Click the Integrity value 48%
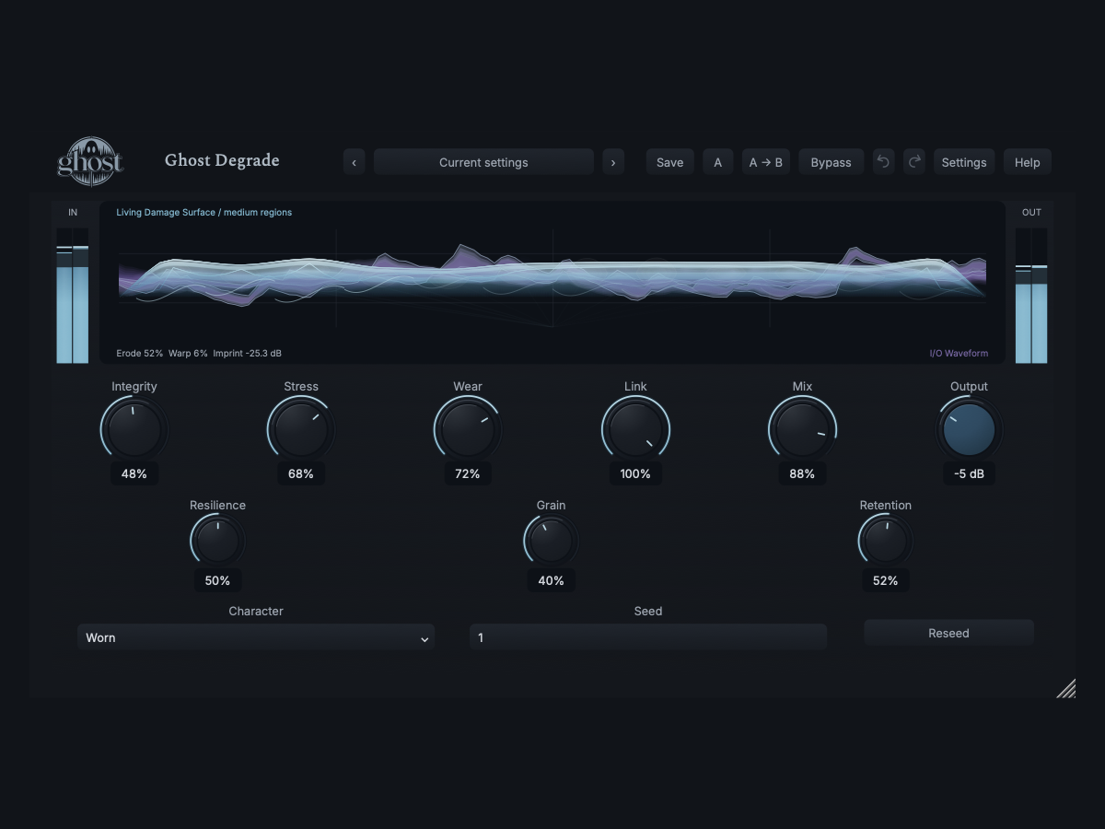 (x=134, y=473)
